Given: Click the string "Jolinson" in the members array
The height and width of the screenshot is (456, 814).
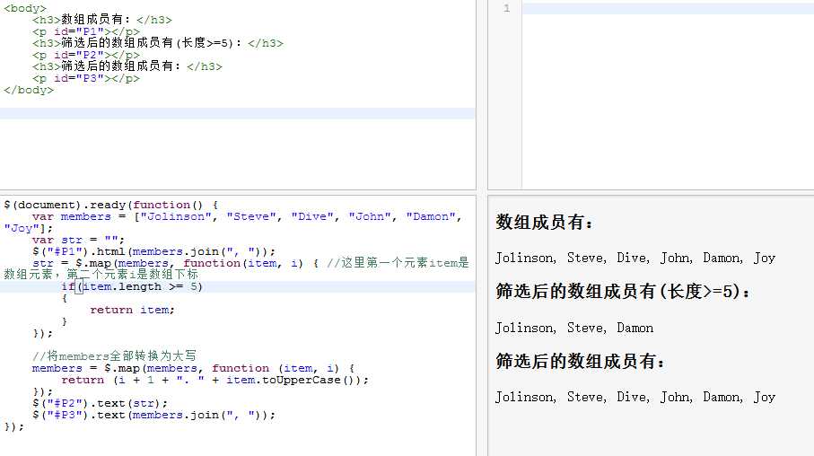Looking at the screenshot, I should [176, 216].
